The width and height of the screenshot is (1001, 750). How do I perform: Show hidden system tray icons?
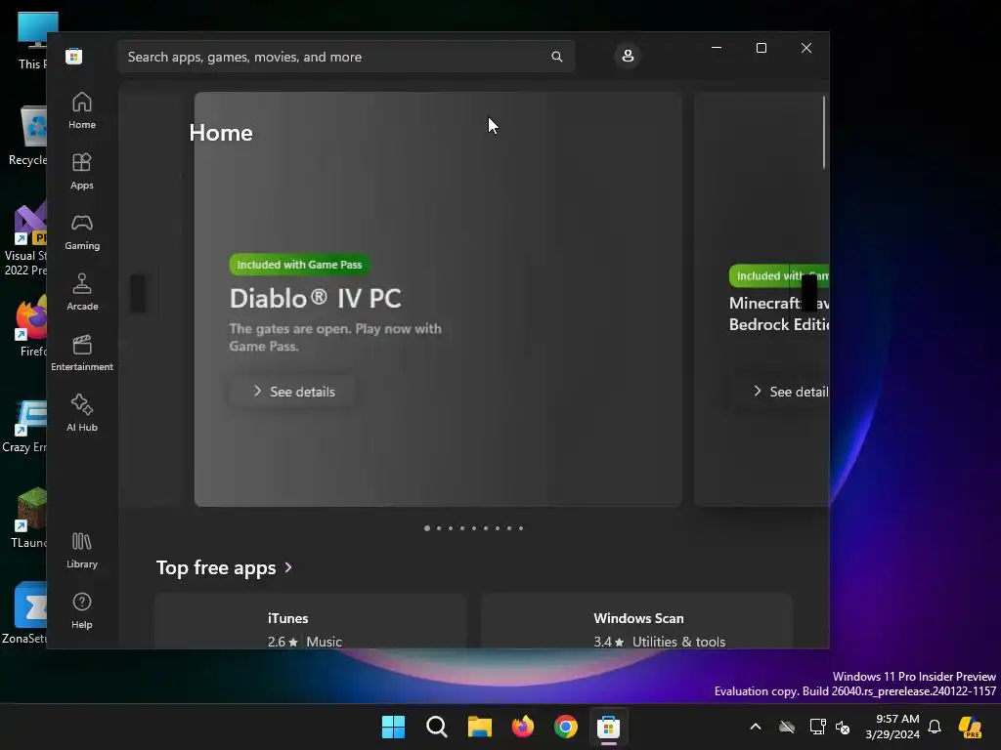click(x=756, y=727)
